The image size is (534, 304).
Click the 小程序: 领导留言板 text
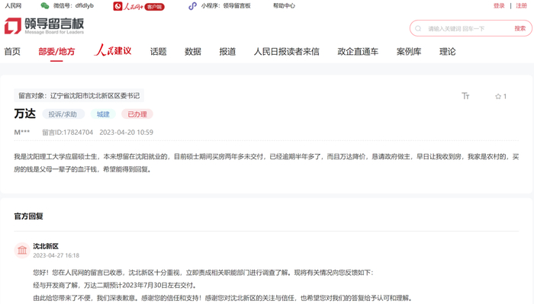[226, 6]
